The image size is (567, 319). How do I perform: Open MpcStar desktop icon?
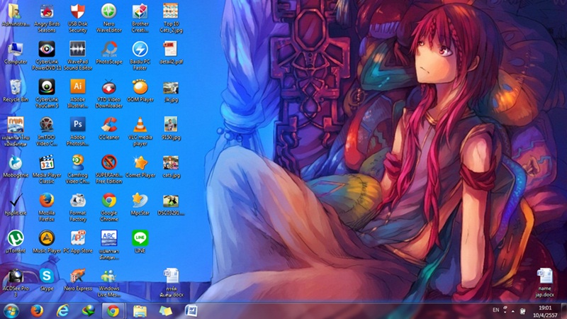tap(140, 204)
